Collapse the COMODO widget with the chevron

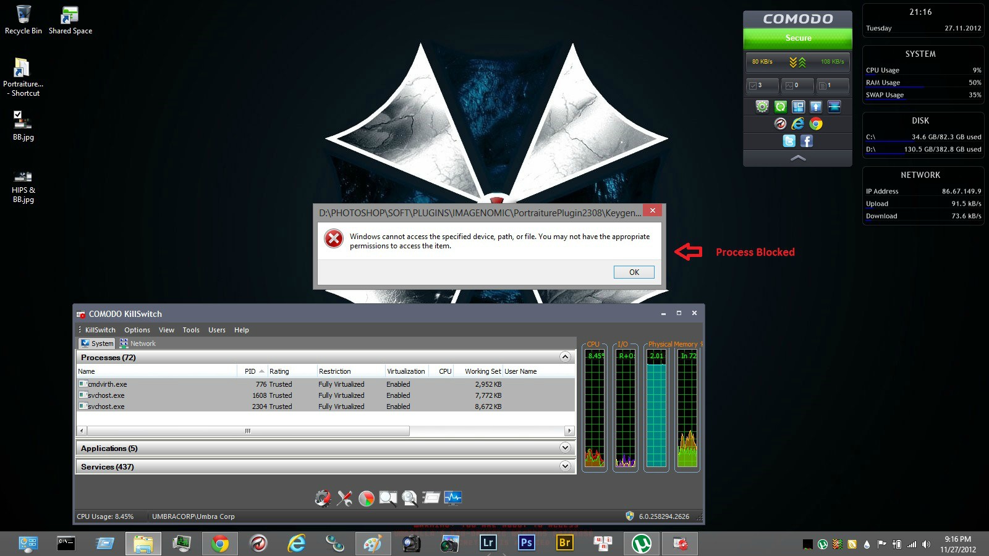798,158
